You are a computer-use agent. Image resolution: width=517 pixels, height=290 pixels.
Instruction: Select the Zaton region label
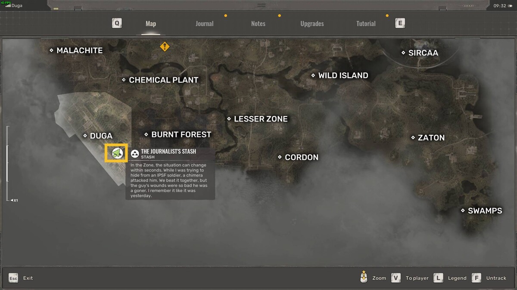(431, 137)
